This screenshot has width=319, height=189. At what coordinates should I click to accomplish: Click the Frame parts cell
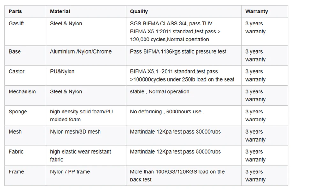tap(16, 172)
